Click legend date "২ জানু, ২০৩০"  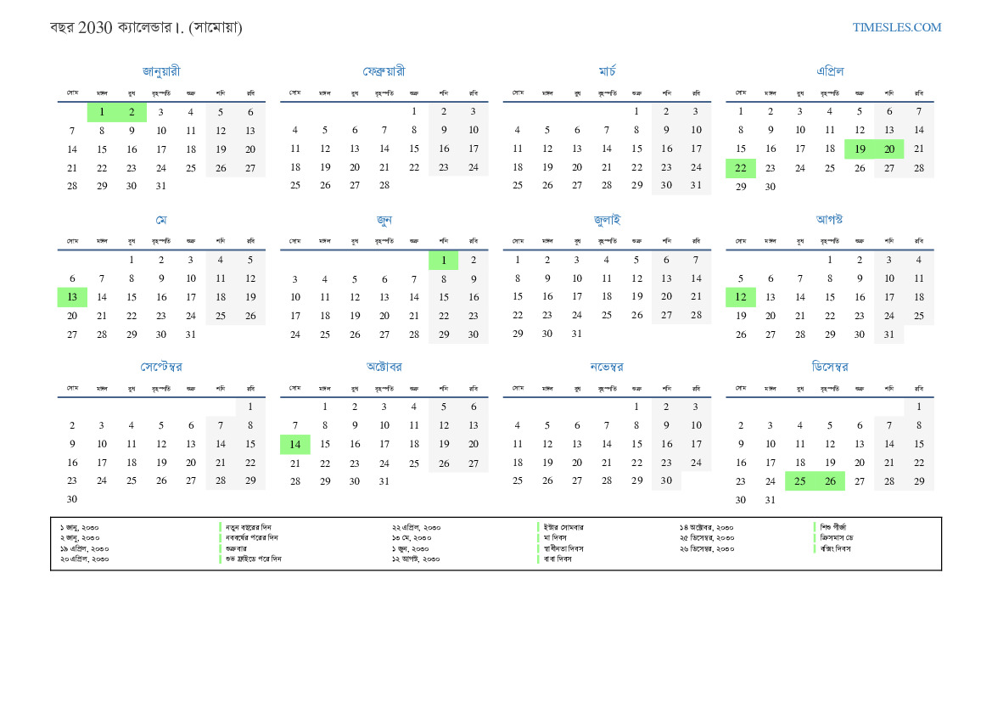(x=80, y=538)
